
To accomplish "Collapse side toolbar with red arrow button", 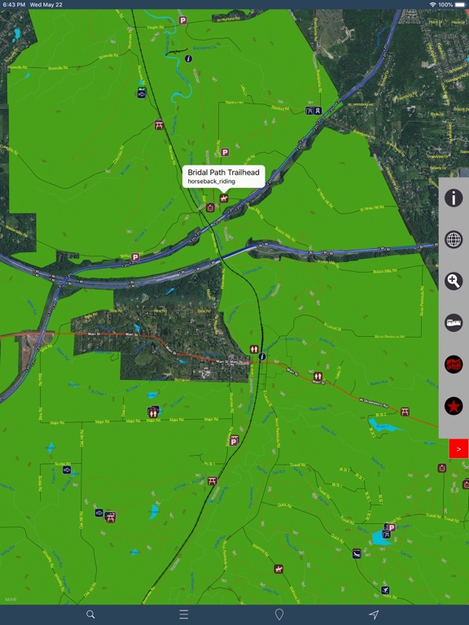I will (x=458, y=449).
